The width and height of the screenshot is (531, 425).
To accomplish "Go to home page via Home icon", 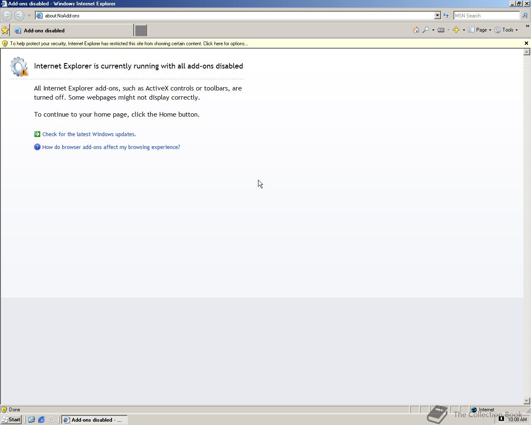I will 416,30.
